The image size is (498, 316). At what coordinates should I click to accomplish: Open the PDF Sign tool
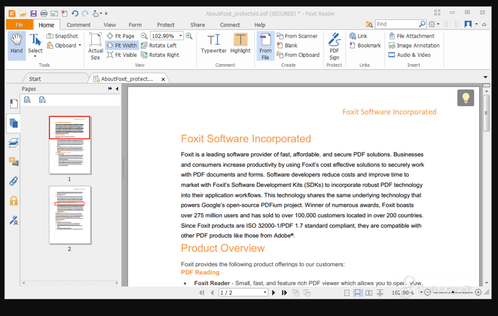point(334,46)
